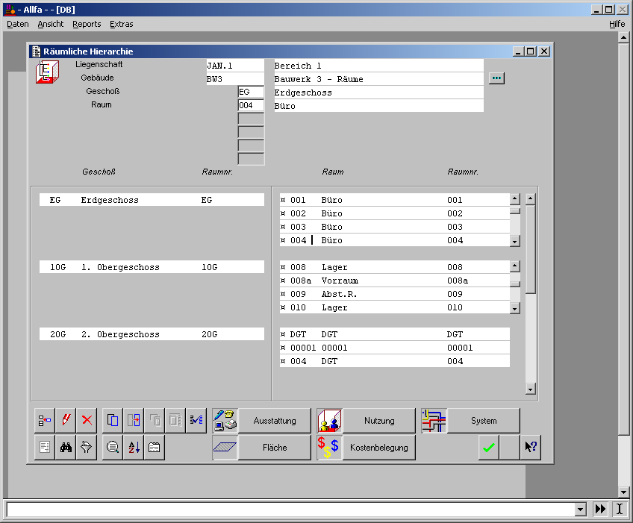The width and height of the screenshot is (633, 523).
Task: Select room 010 Lager row
Action: tap(395, 307)
